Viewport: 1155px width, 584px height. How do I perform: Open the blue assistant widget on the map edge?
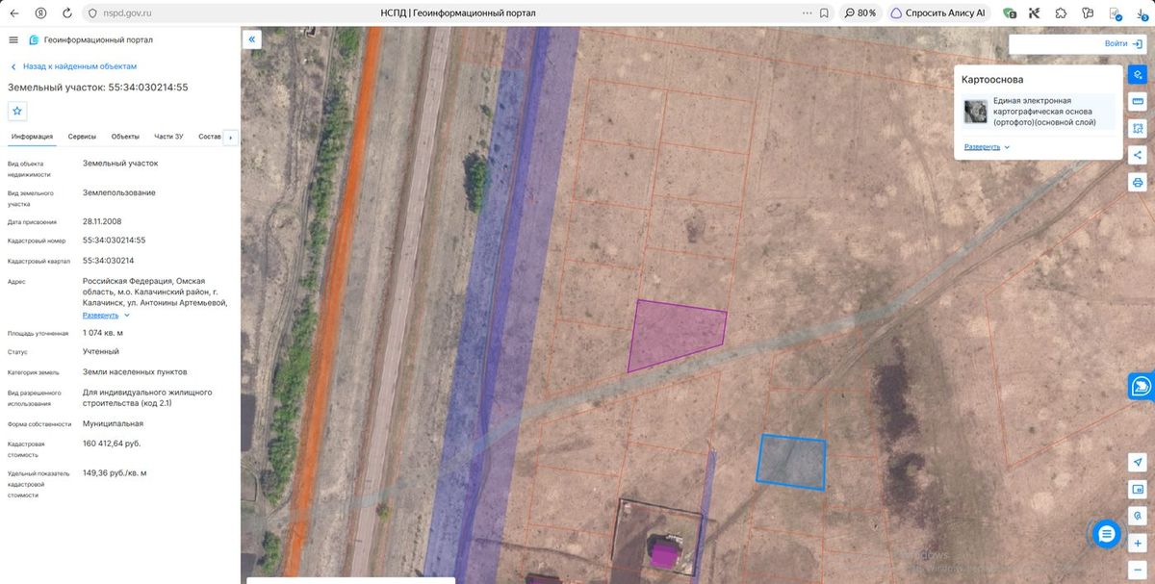[1142, 386]
